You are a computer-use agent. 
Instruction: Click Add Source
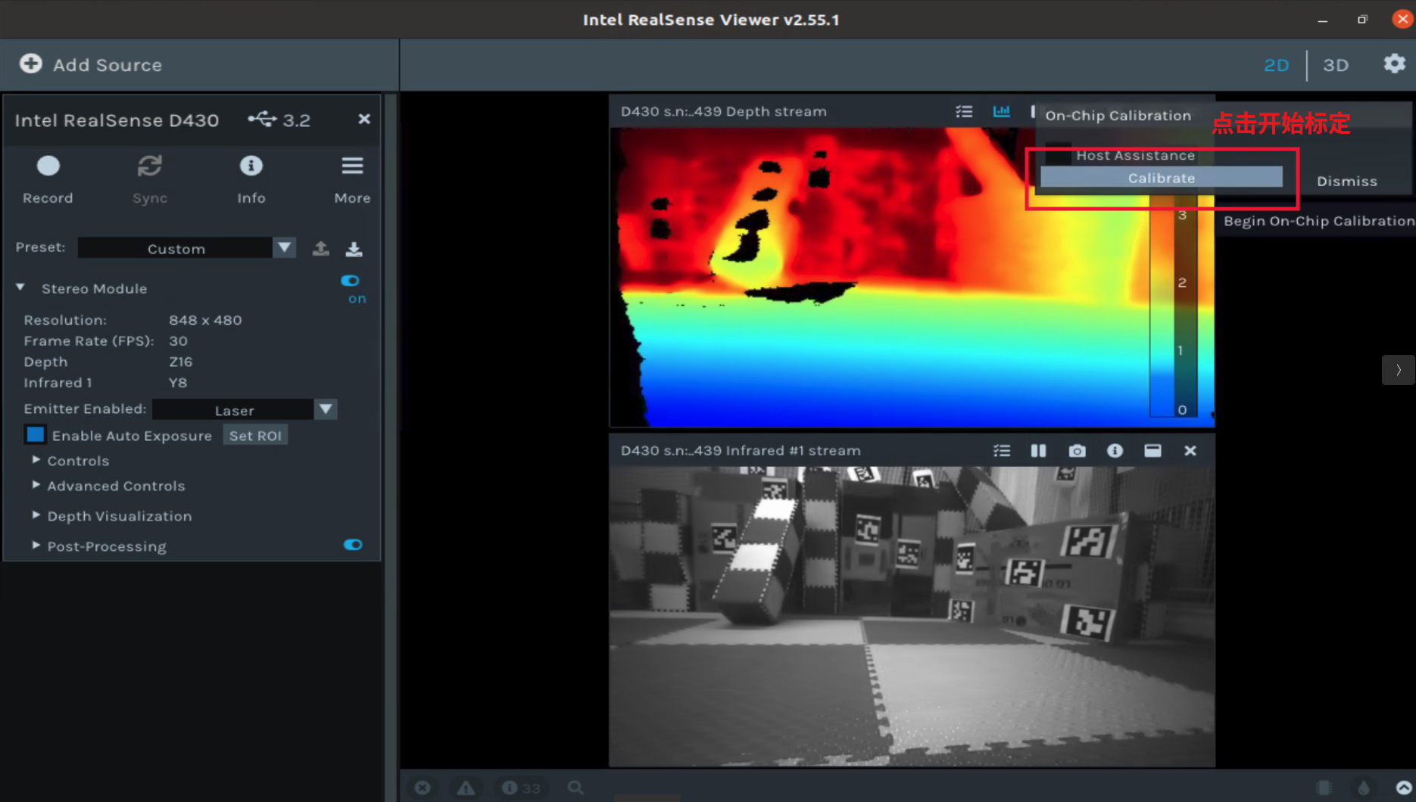click(91, 65)
